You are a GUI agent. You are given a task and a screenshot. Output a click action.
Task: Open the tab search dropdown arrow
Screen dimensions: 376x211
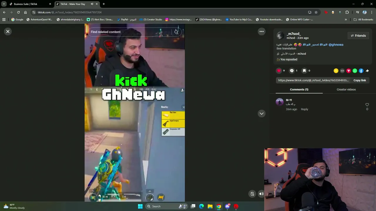(4, 4)
